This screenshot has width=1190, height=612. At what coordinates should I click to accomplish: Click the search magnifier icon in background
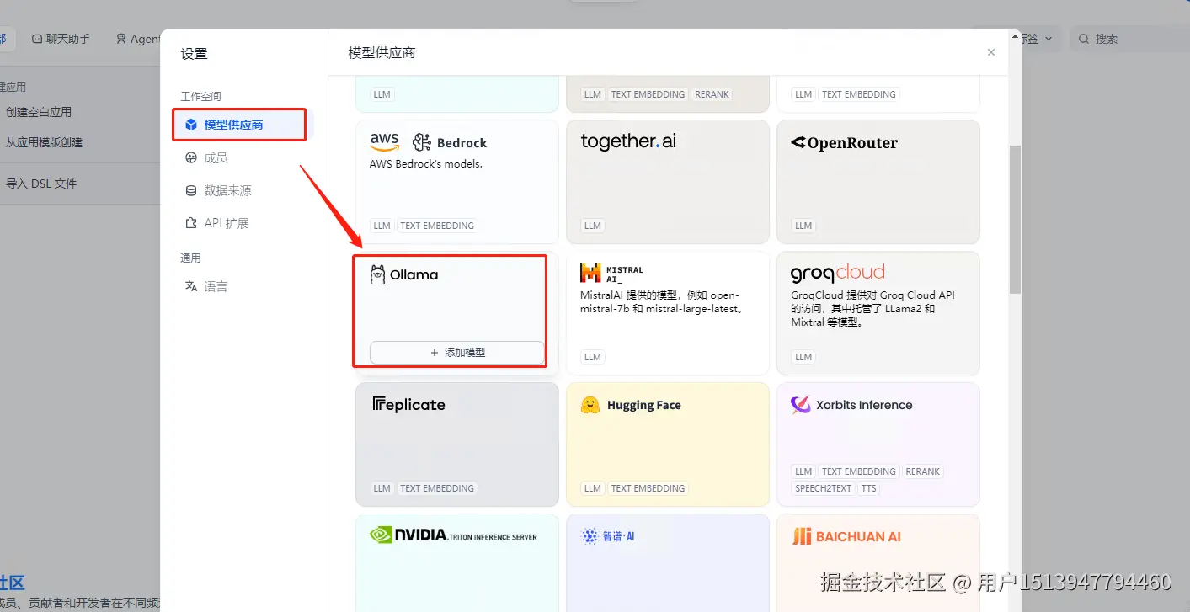[x=1083, y=39]
